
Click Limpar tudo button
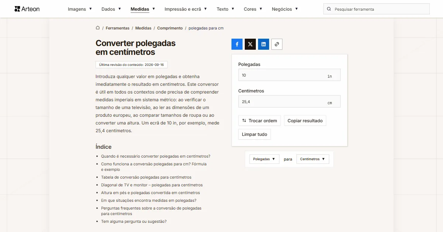pos(254,134)
